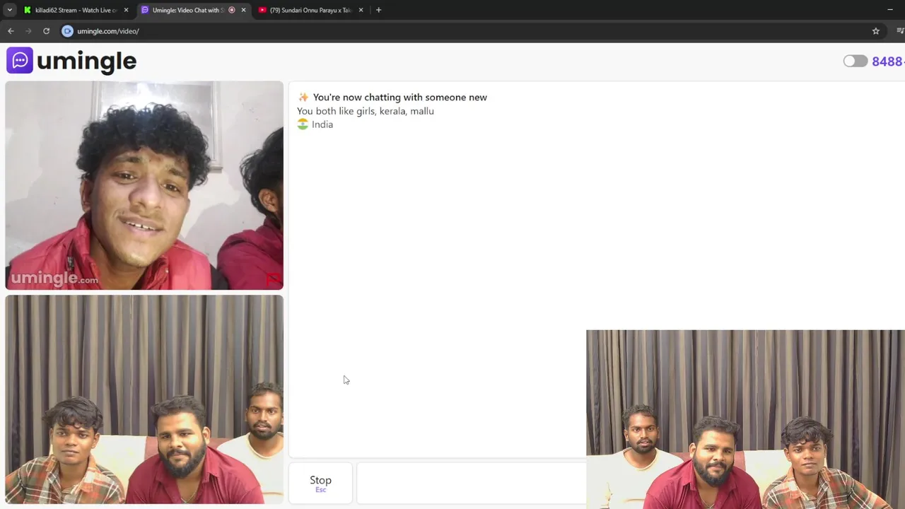Close the Umingle Video Chat tab
The width and height of the screenshot is (905, 509).
243,10
